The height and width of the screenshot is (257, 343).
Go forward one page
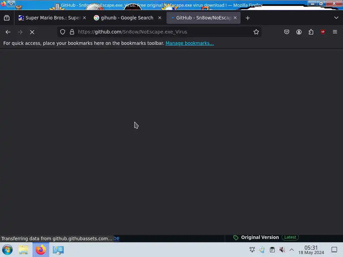tap(20, 32)
